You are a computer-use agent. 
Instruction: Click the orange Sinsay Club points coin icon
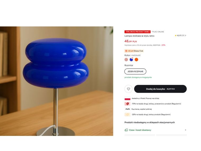pos(126,51)
